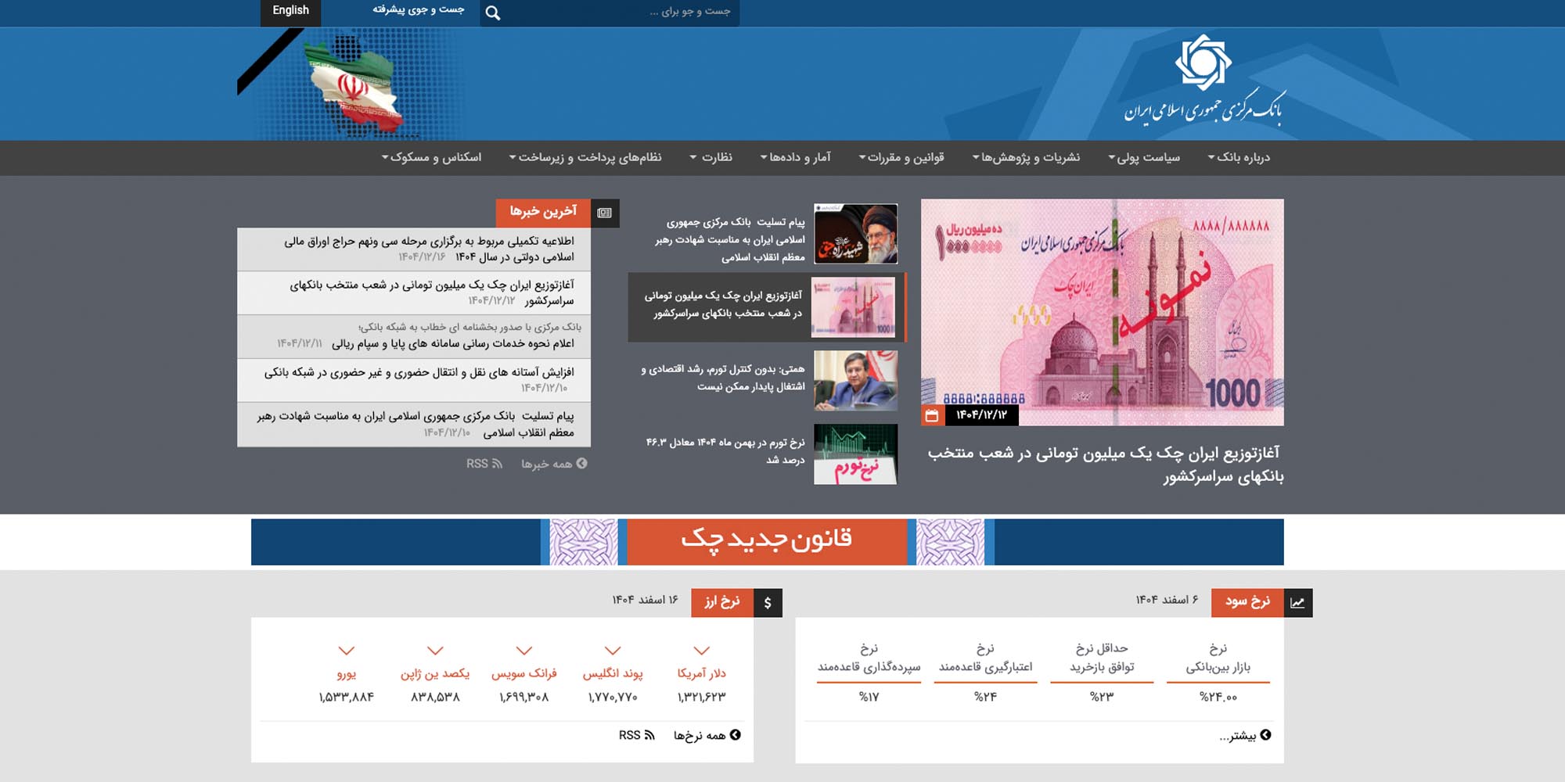Viewport: 1565px width, 782px height.
Task: Expand the آمار و داده‌ها menu
Action: [795, 157]
